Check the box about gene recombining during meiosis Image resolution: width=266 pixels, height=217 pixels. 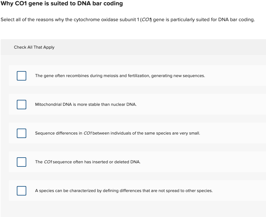click(21, 76)
